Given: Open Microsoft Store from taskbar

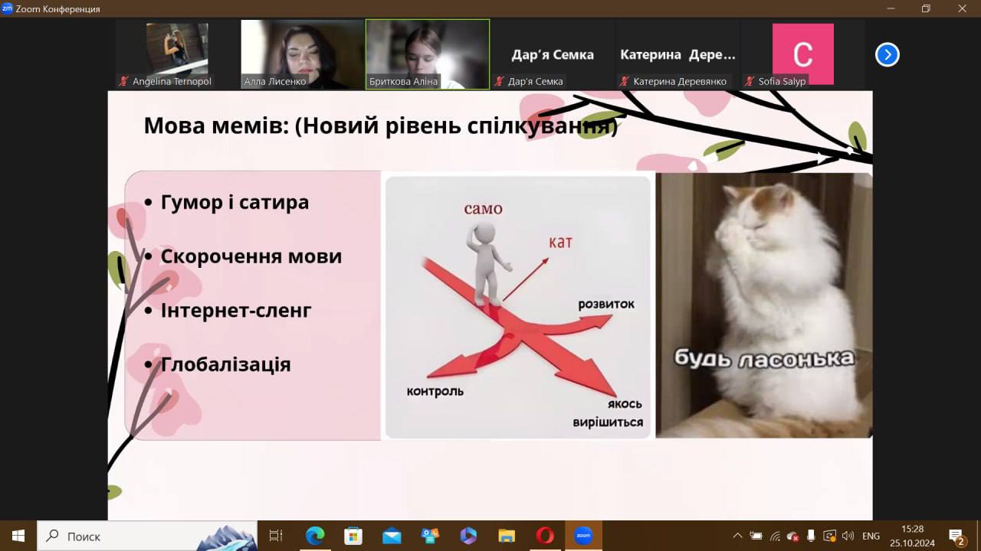Looking at the screenshot, I should (353, 536).
